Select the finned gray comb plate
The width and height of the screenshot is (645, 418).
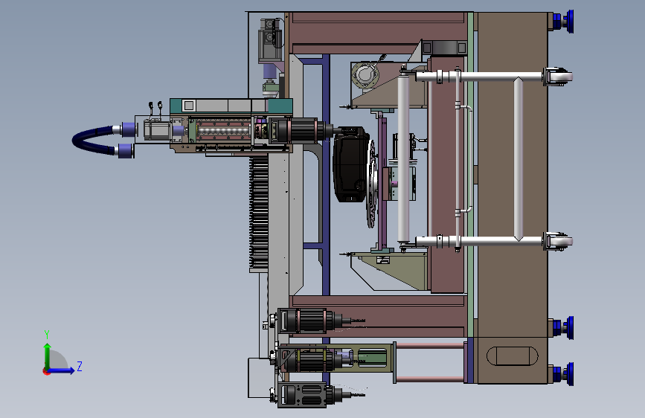(x=259, y=213)
